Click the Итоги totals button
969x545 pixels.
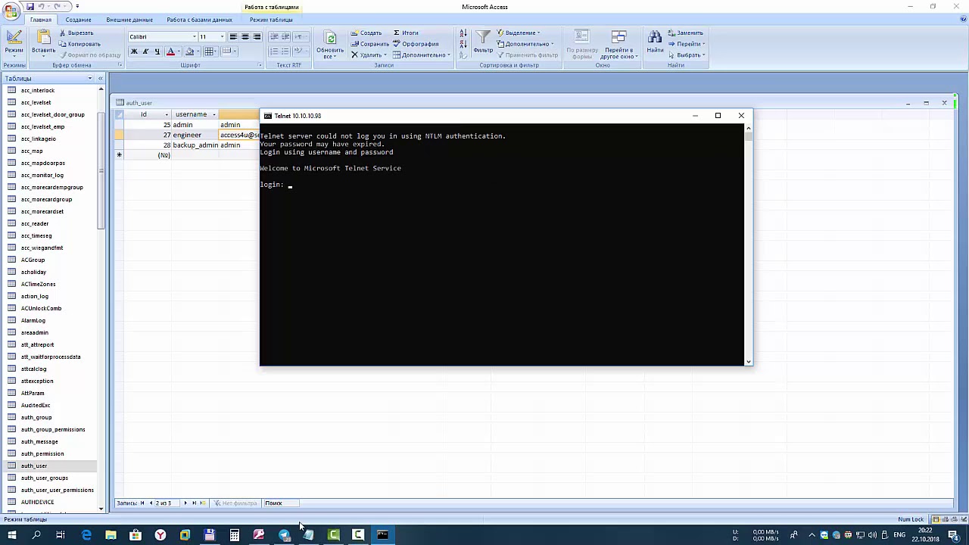(406, 33)
